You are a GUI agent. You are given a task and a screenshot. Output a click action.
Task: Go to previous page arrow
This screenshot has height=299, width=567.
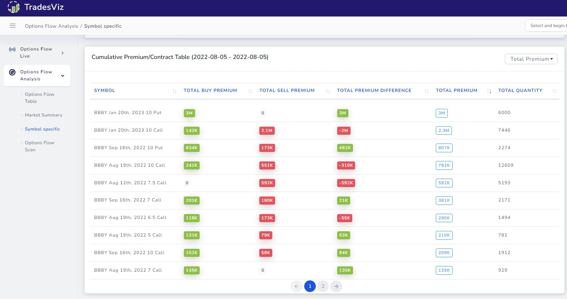pos(296,286)
